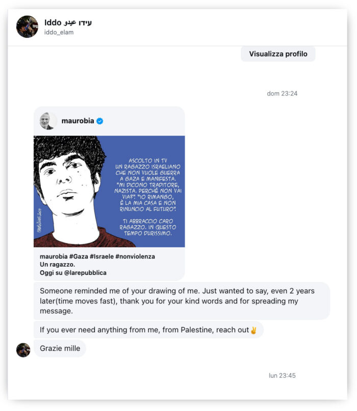
Task: Click the 'Oggi su @larepubblica' caption line
Action: tap(73, 273)
